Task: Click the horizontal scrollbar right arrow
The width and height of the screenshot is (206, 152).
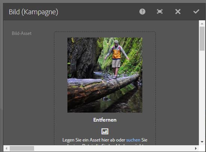Action: pyautogui.click(x=196, y=149)
